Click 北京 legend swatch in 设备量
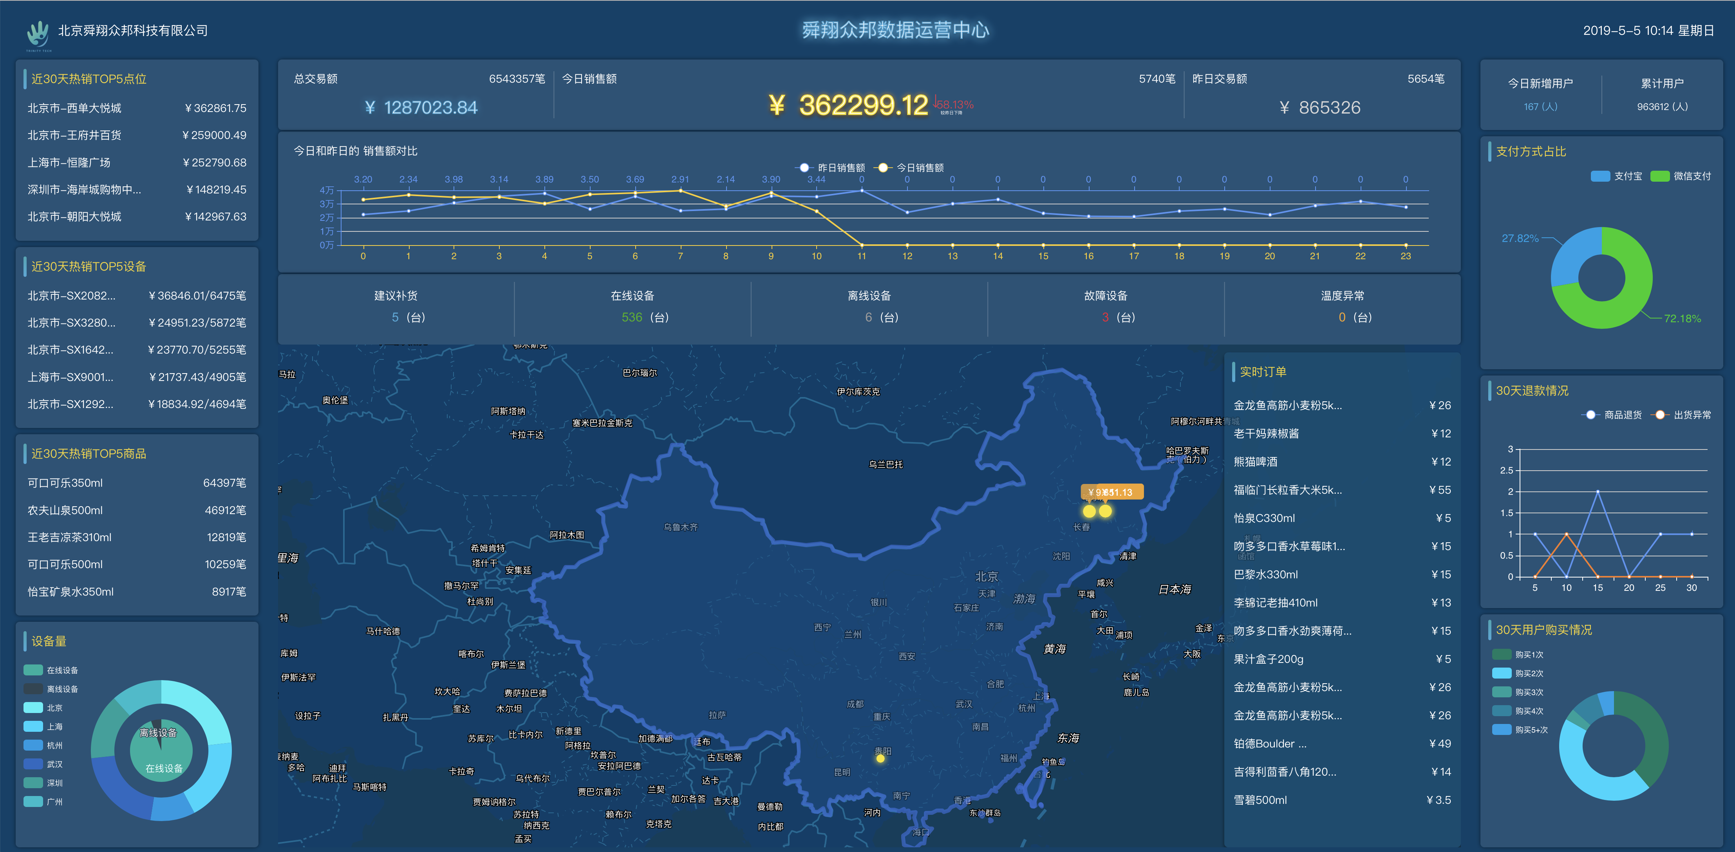This screenshot has height=852, width=1735. tap(33, 708)
